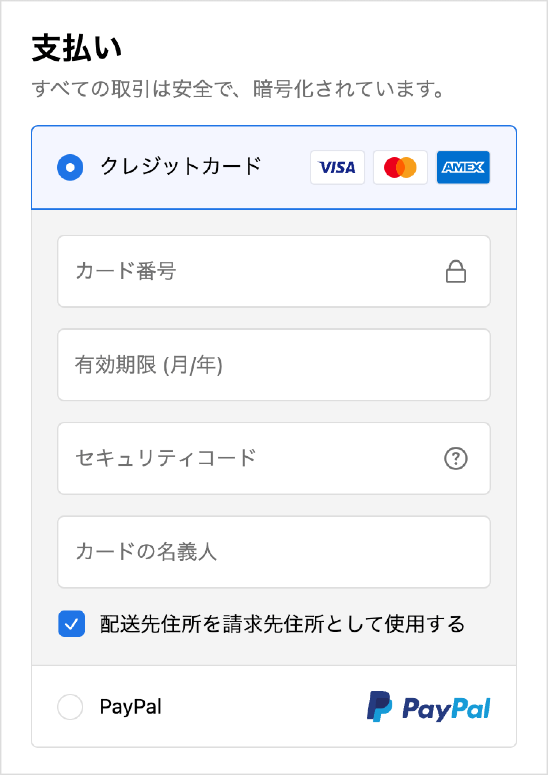Click the Mastercard logo
Screen dimensions: 548x775
tap(400, 167)
